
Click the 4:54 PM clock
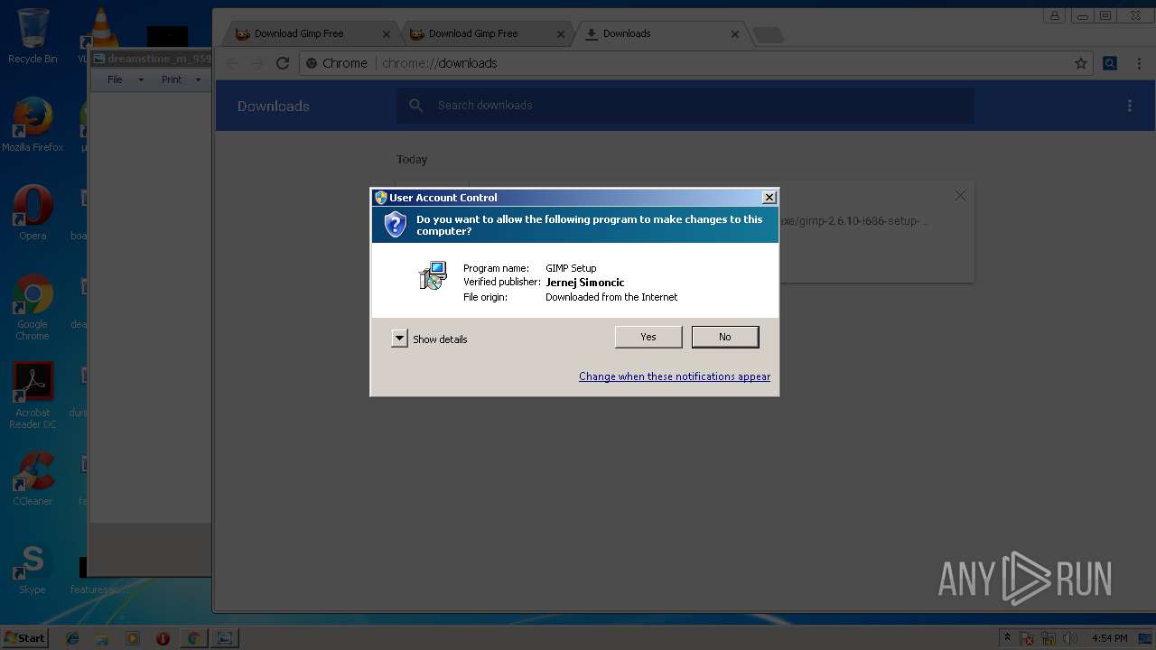point(1109,638)
